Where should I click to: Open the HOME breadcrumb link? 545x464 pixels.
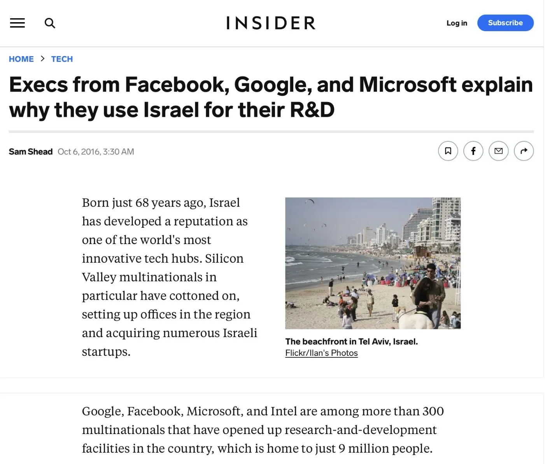(x=21, y=59)
